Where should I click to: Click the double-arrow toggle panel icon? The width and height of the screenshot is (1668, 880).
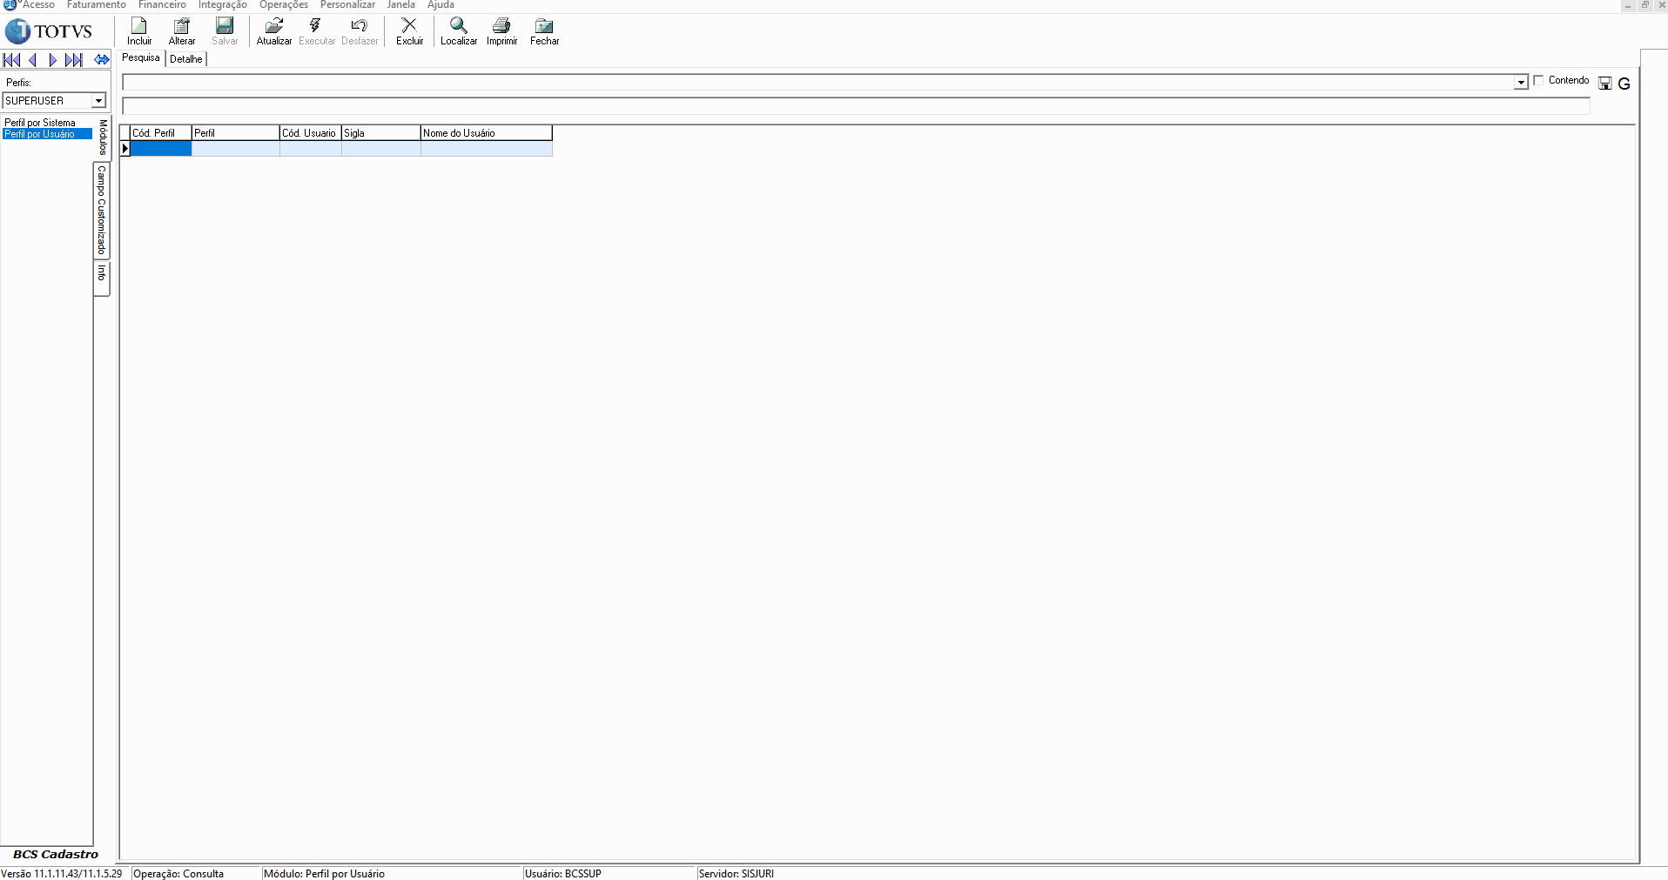[x=102, y=60]
